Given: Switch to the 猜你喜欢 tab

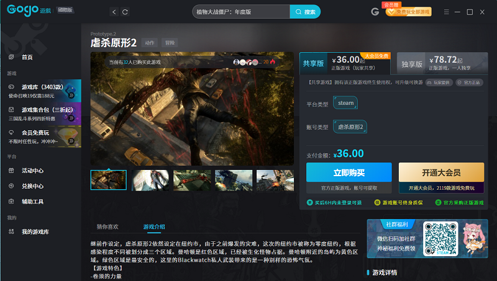Looking at the screenshot, I should click(107, 226).
